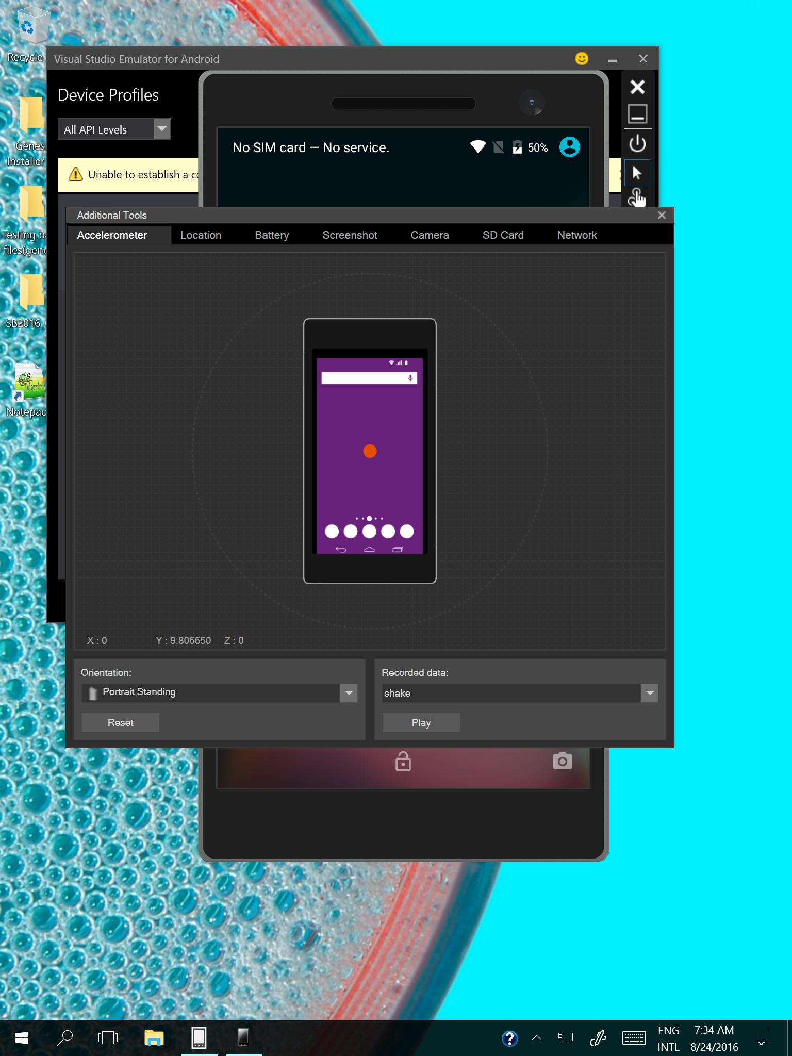This screenshot has height=1056, width=792.
Task: Select the single point mouse input tool
Action: pos(637,173)
